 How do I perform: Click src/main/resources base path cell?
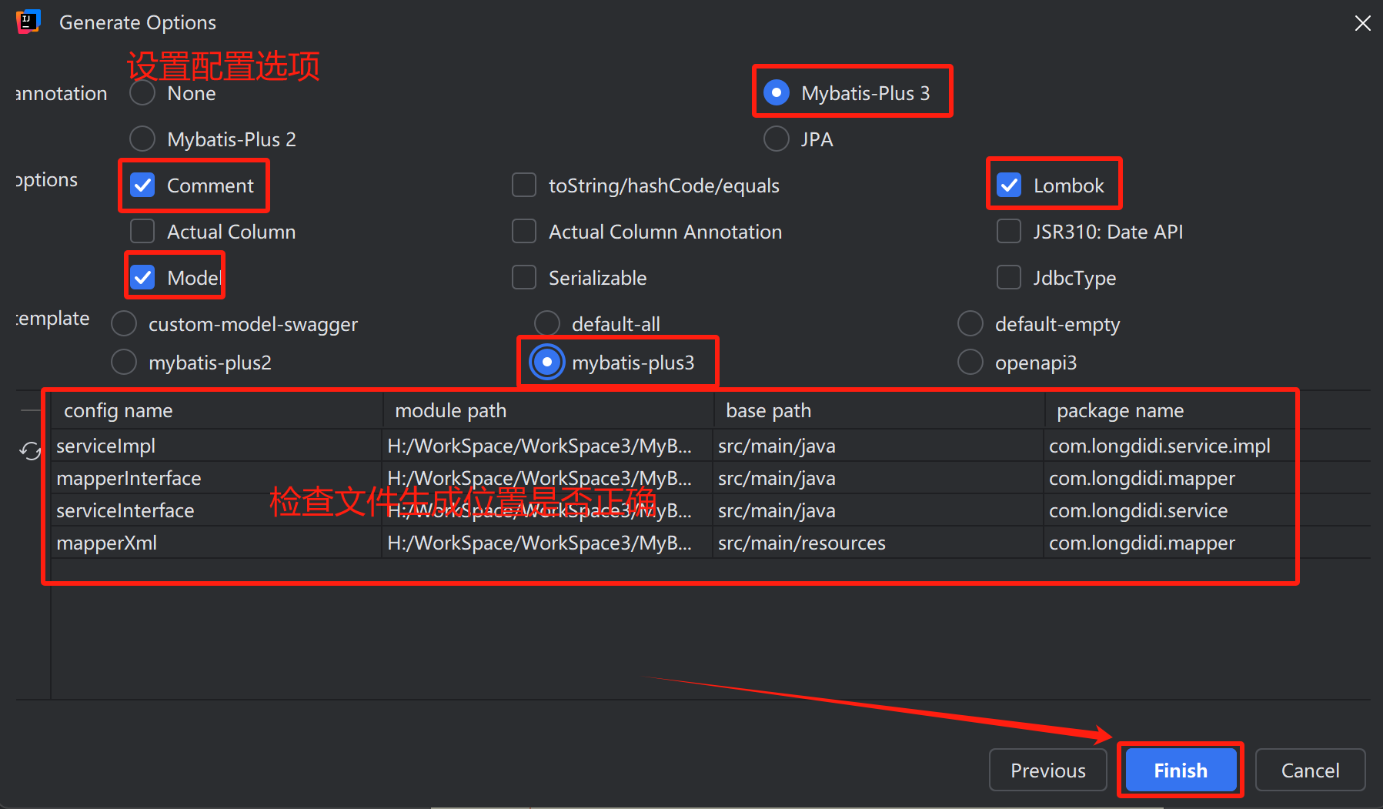point(879,543)
